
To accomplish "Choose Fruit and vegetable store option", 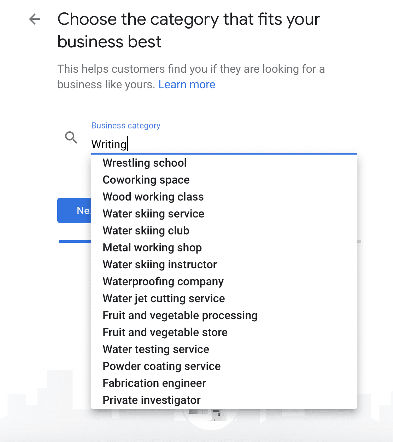I will (165, 332).
